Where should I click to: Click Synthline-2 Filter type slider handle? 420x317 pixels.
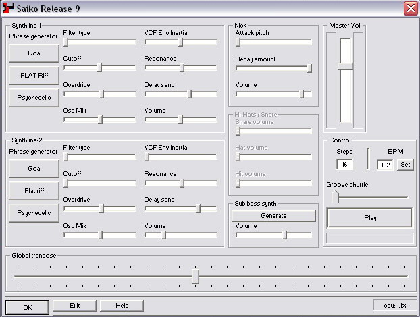click(66, 156)
